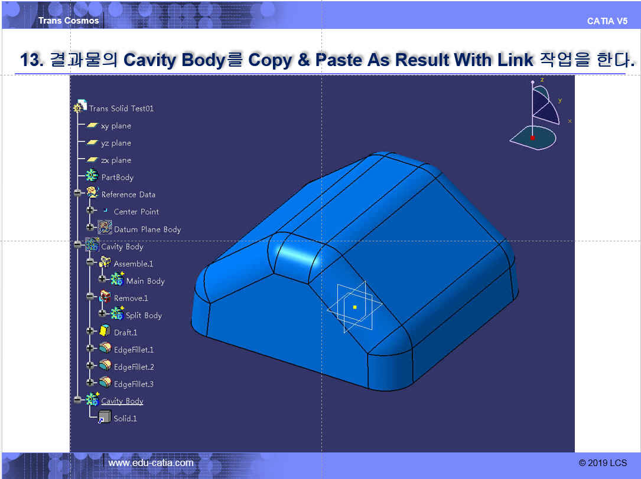The height and width of the screenshot is (479, 641).
Task: Expand the EdgeFillet.3 node
Action: point(90,383)
